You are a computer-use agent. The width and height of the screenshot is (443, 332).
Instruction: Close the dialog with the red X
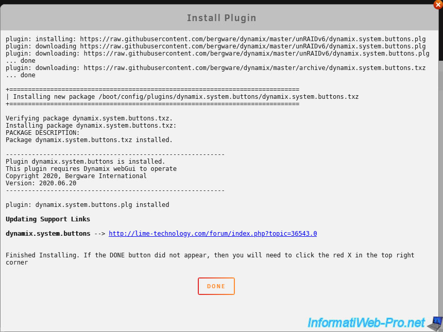coord(438,5)
